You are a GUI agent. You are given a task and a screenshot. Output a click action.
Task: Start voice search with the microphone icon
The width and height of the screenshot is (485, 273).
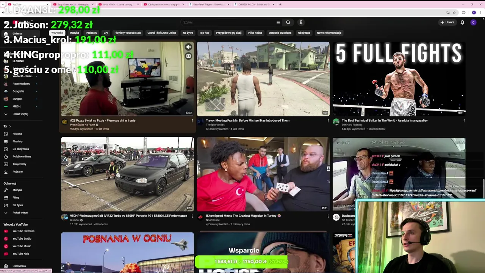[x=301, y=22]
